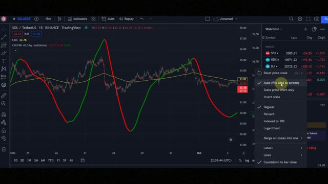This screenshot has width=328, height=184.
Task: Select Indexed to 100 scale mode
Action: [x=280, y=121]
